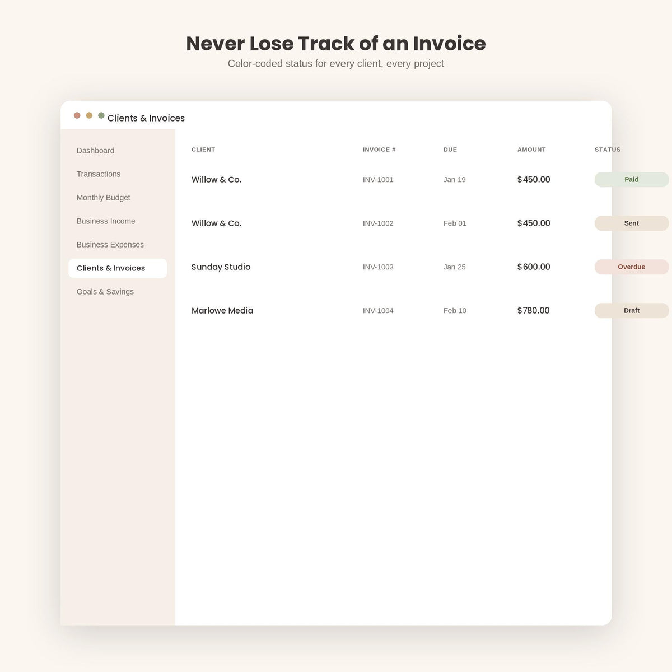
Task: Click the Clients & Invoices window title
Action: [146, 118]
